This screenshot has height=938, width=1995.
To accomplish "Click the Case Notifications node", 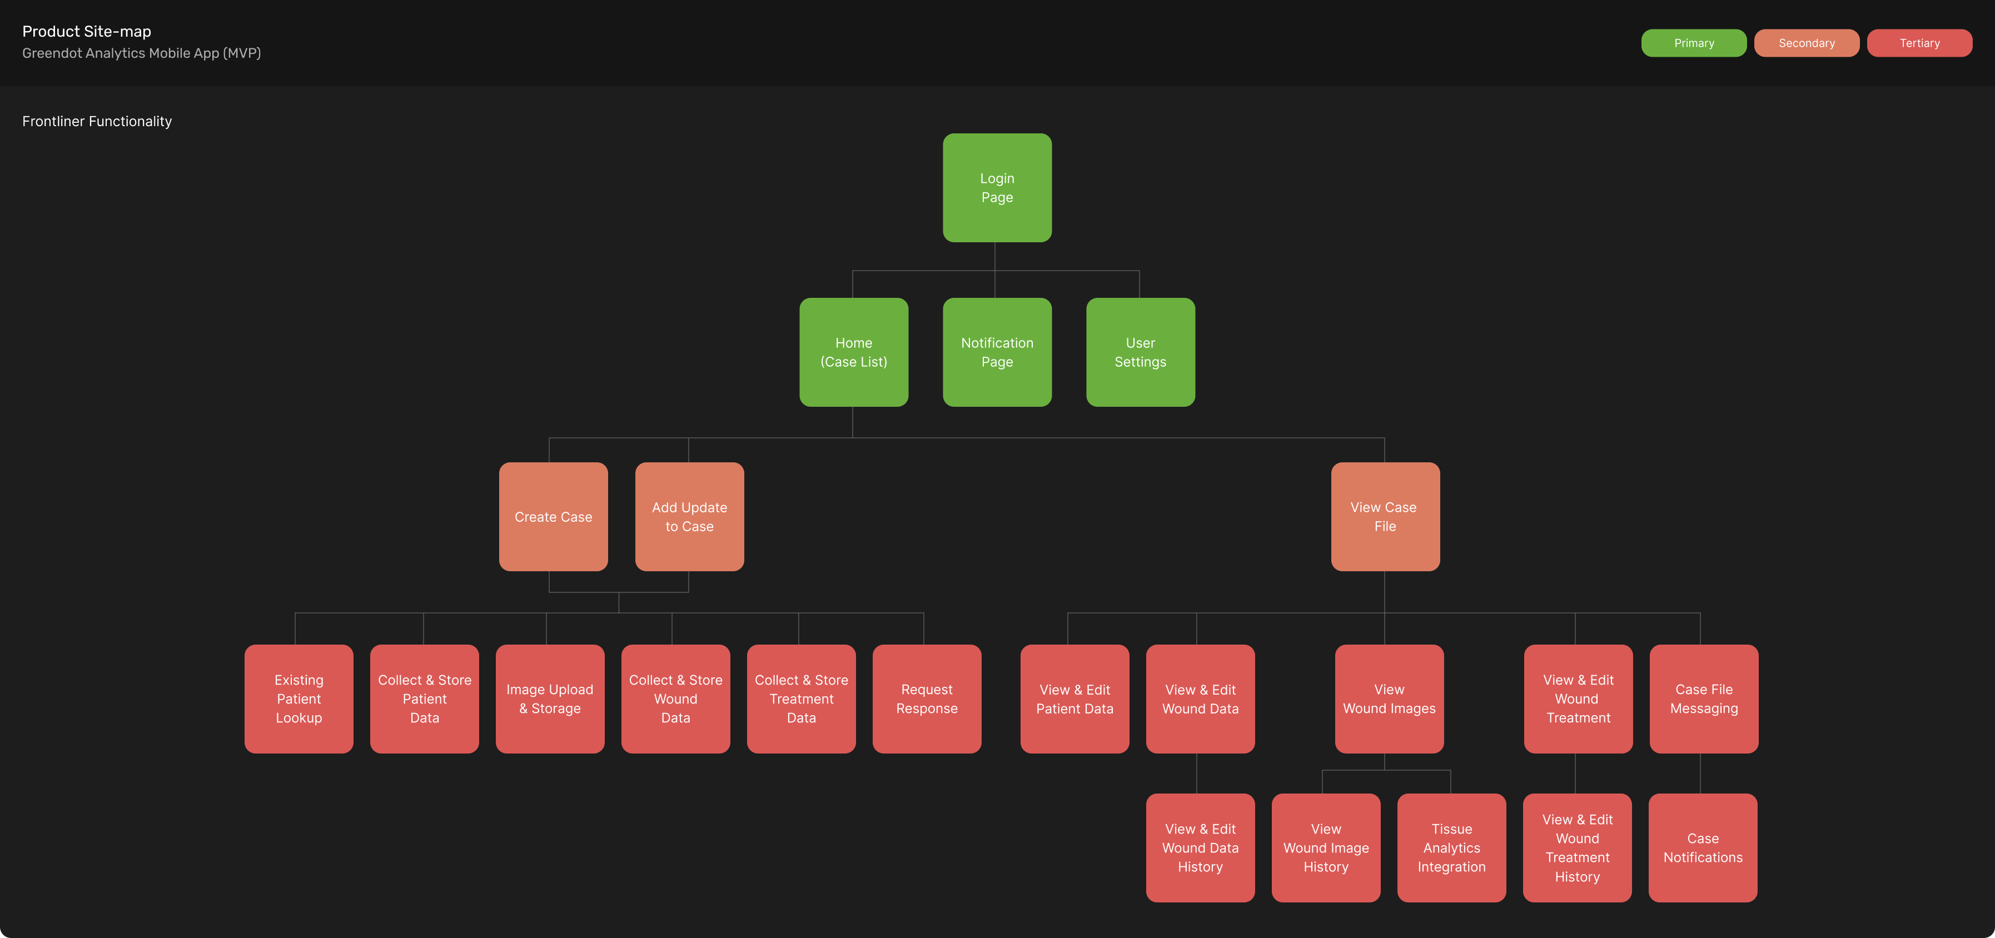I will [1702, 847].
